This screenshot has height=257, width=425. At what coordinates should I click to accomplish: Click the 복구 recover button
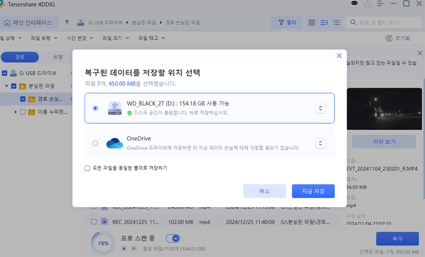click(x=397, y=239)
